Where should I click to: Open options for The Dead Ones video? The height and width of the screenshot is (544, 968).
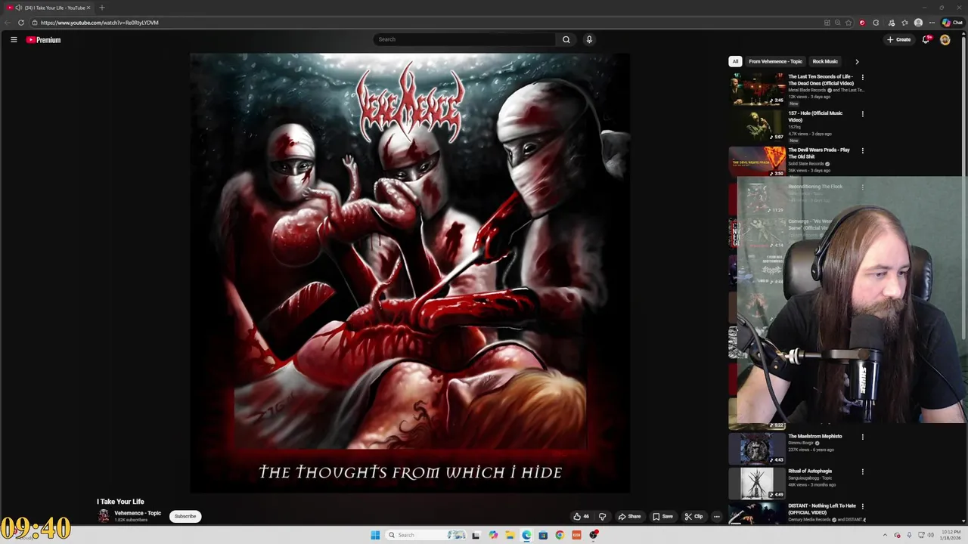click(x=862, y=77)
